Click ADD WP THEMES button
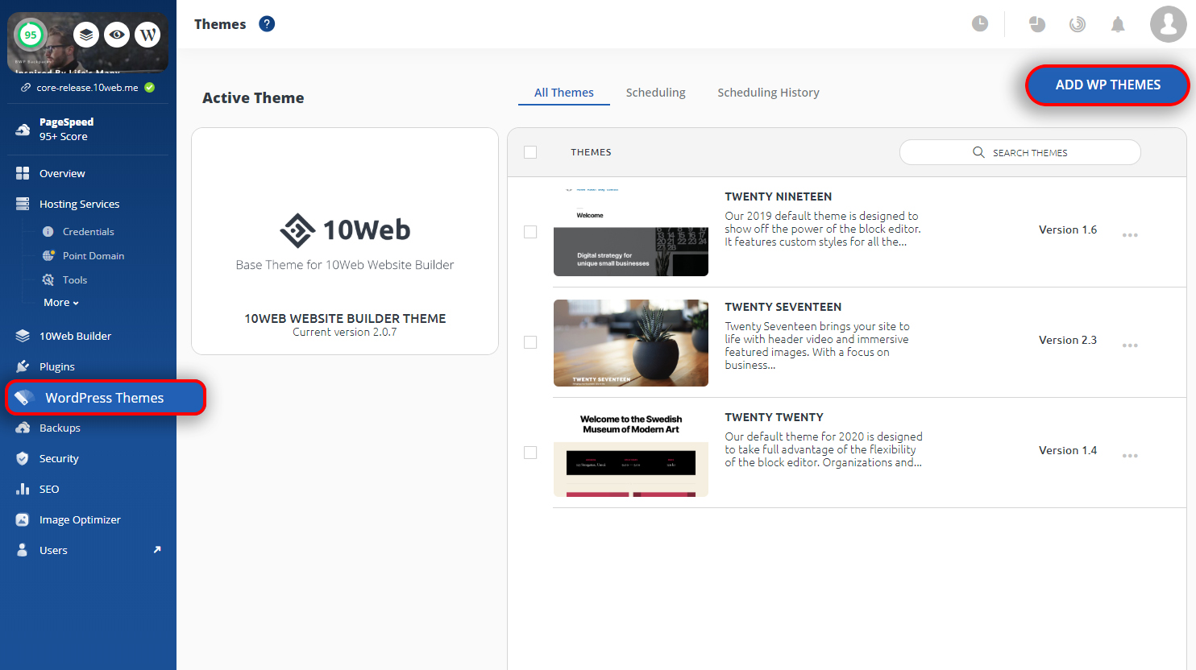 (x=1108, y=85)
